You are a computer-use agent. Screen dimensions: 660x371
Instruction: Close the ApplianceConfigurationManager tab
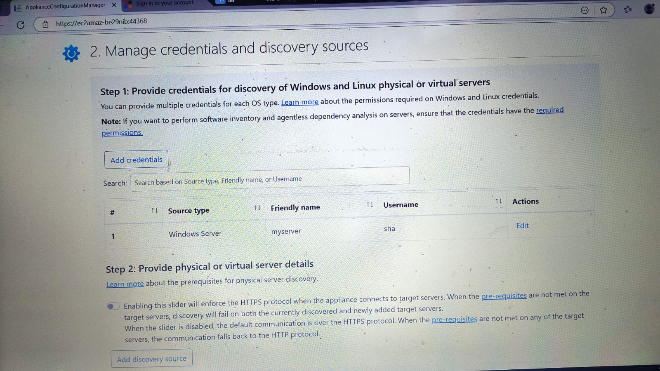pos(114,5)
